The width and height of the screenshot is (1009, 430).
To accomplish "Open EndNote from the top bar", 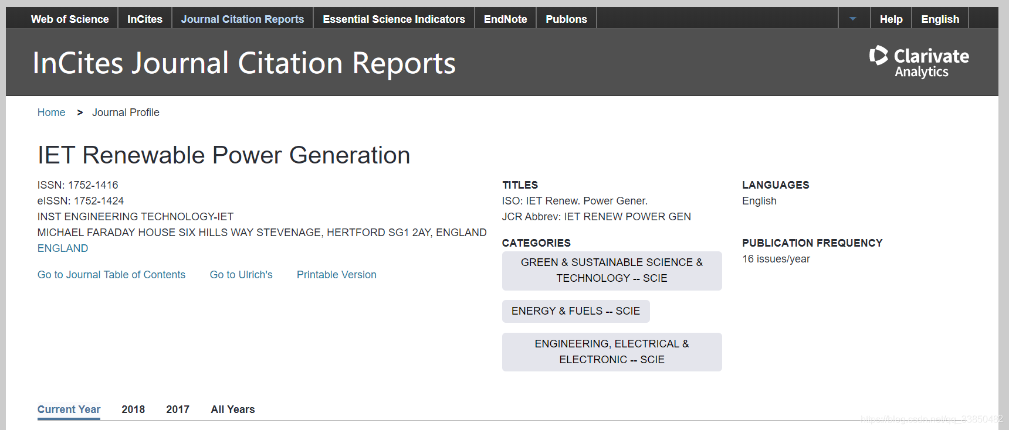I will tap(505, 19).
